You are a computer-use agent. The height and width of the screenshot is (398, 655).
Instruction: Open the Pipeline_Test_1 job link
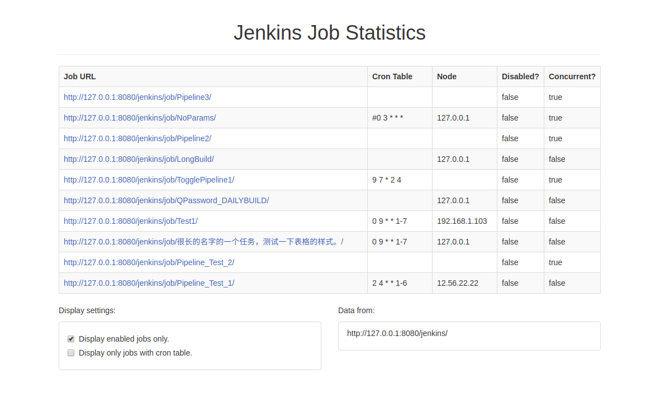coord(149,283)
